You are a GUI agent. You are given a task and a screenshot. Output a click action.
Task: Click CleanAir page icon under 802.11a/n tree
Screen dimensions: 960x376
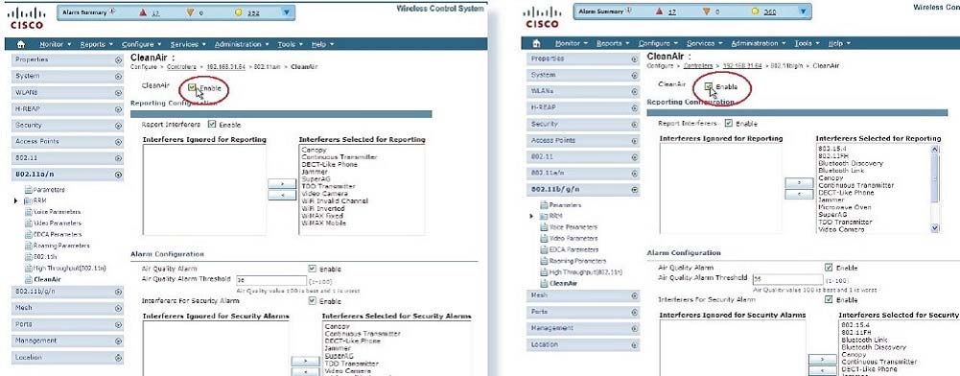28,279
